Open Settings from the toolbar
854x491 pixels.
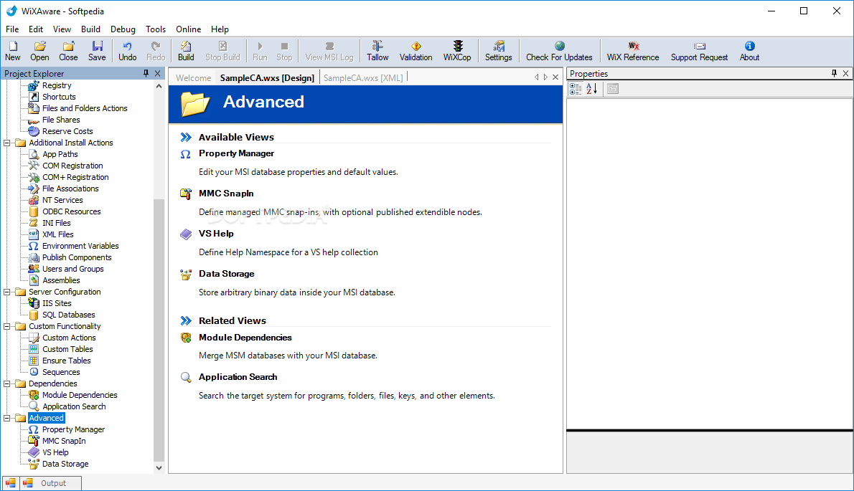[x=498, y=51]
